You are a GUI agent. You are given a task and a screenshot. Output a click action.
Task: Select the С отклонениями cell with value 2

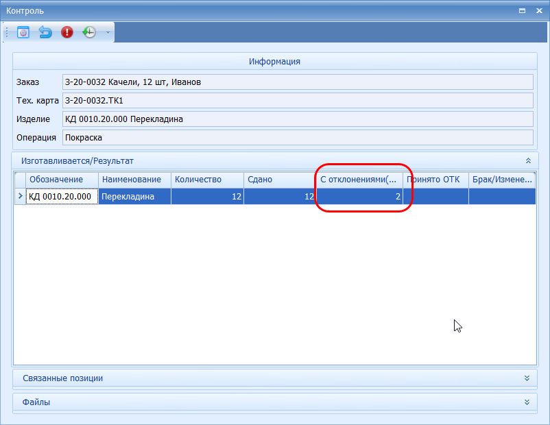pos(359,197)
